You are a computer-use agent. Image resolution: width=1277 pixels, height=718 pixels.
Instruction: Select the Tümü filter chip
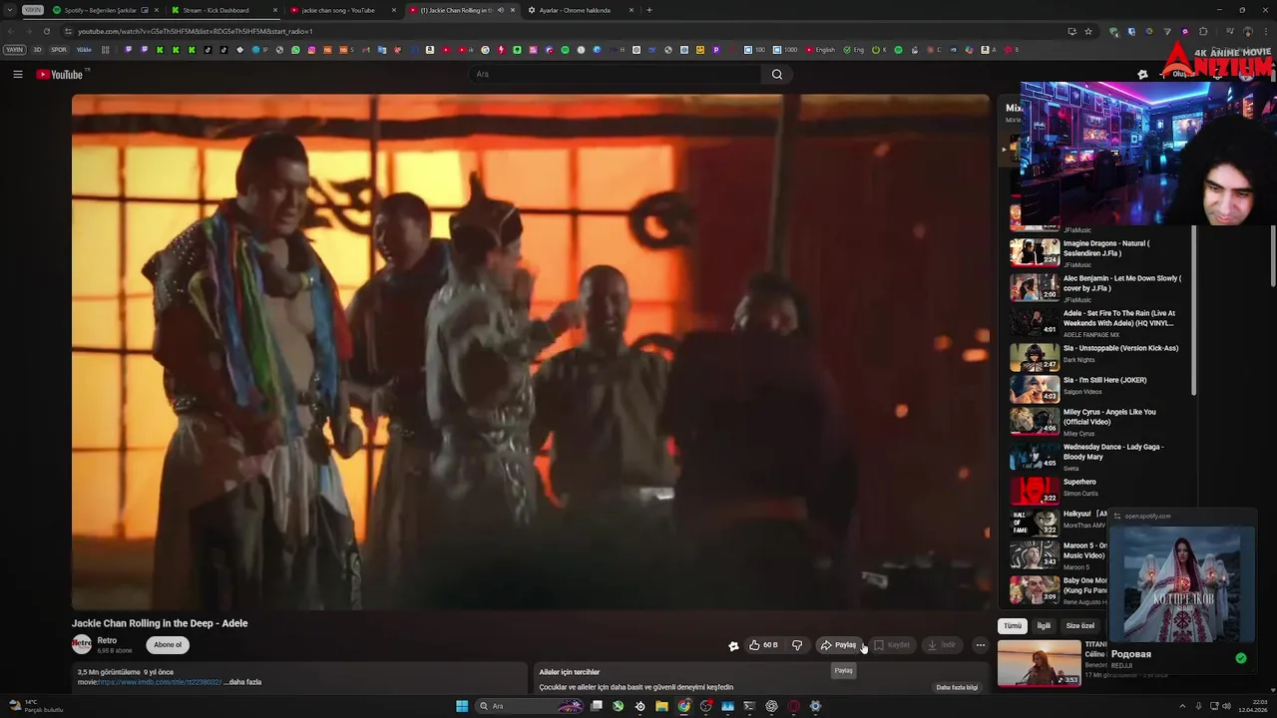1013,625
